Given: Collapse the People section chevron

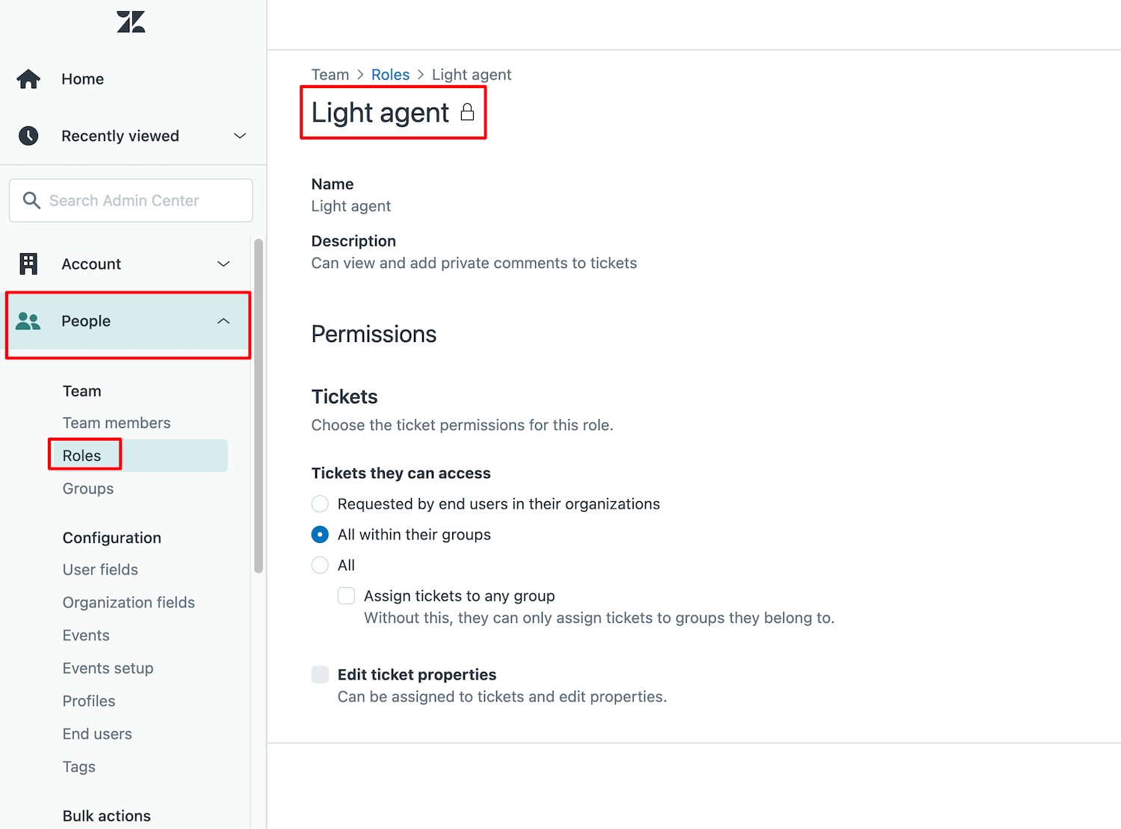Looking at the screenshot, I should [223, 321].
